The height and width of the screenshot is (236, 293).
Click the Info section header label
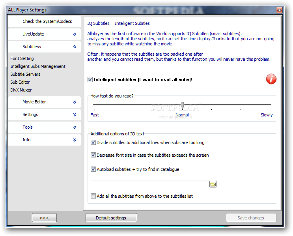(26, 140)
